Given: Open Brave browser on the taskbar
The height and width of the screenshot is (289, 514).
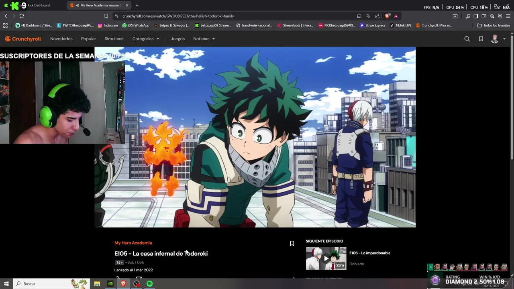Looking at the screenshot, I should 123,284.
